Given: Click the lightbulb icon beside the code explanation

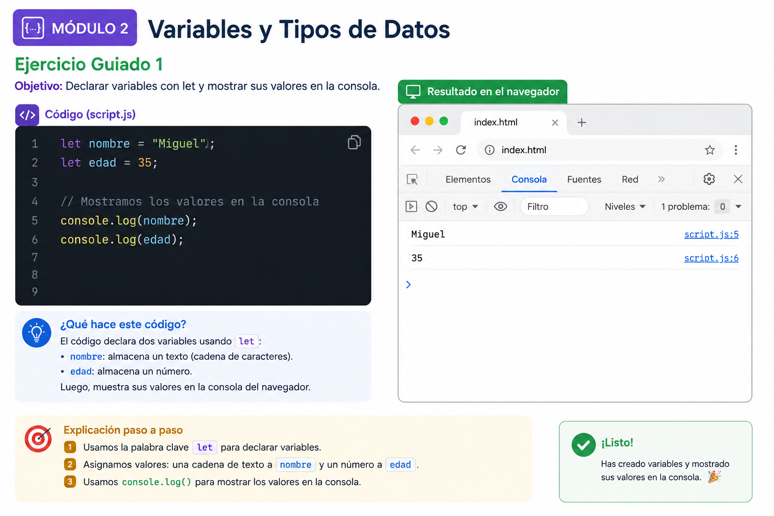Looking at the screenshot, I should [x=37, y=333].
